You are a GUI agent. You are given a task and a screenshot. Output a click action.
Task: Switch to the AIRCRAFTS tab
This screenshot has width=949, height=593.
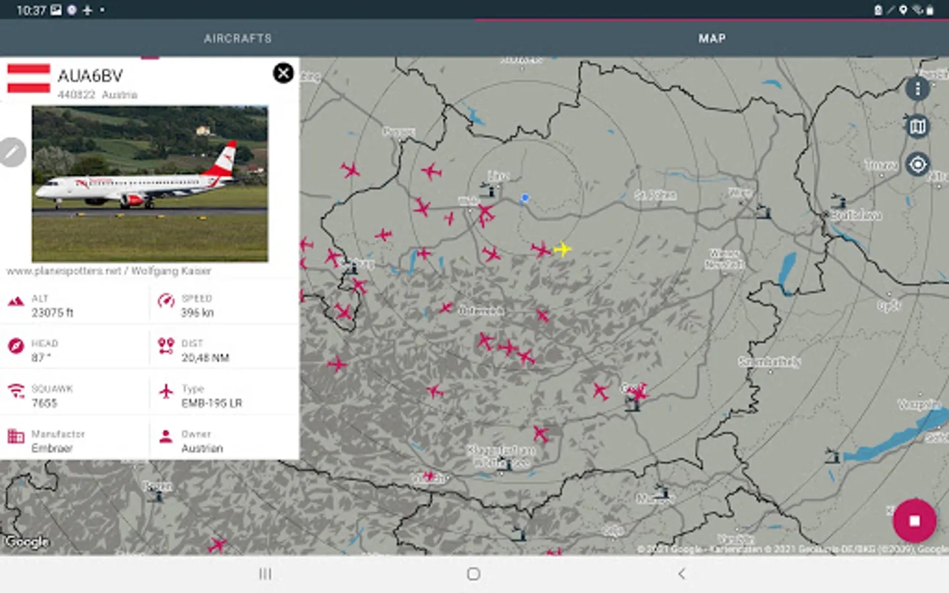[237, 38]
